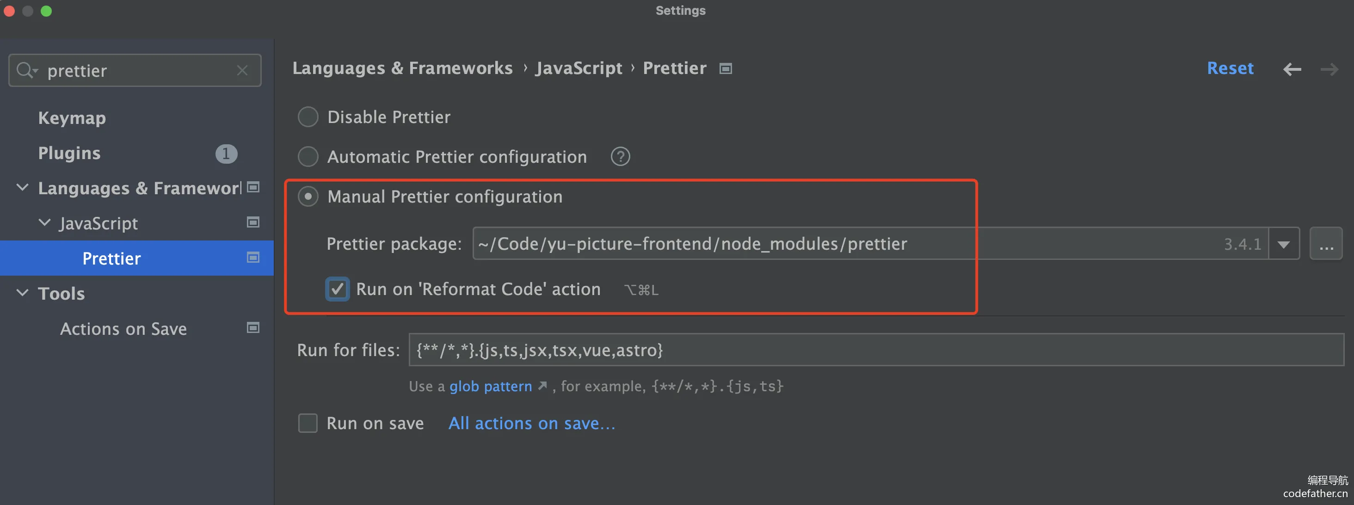Select Automatic Prettier configuration radio button
The width and height of the screenshot is (1354, 505).
click(x=308, y=157)
